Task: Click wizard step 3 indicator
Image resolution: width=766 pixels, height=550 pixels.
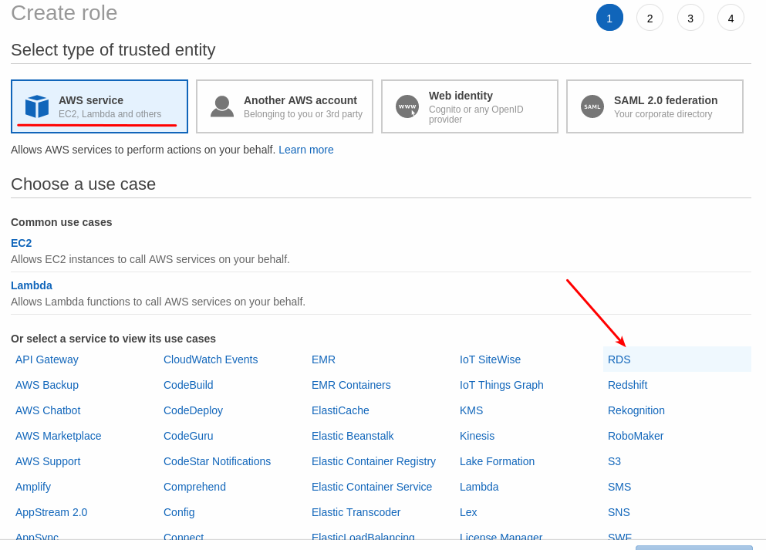Action: (690, 18)
